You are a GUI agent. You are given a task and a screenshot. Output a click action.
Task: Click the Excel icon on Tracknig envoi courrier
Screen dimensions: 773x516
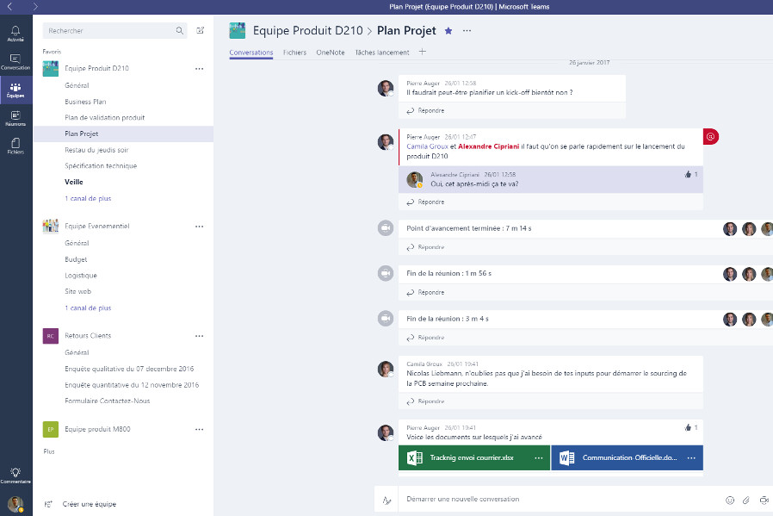coord(415,457)
